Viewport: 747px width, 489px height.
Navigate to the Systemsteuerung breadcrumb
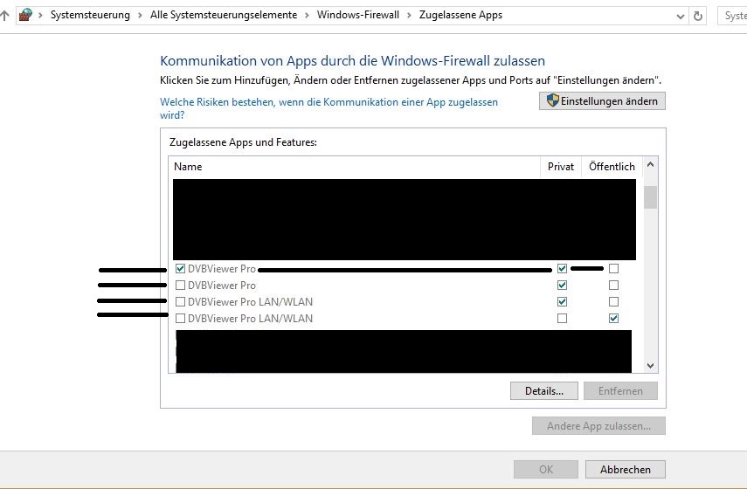click(x=90, y=15)
